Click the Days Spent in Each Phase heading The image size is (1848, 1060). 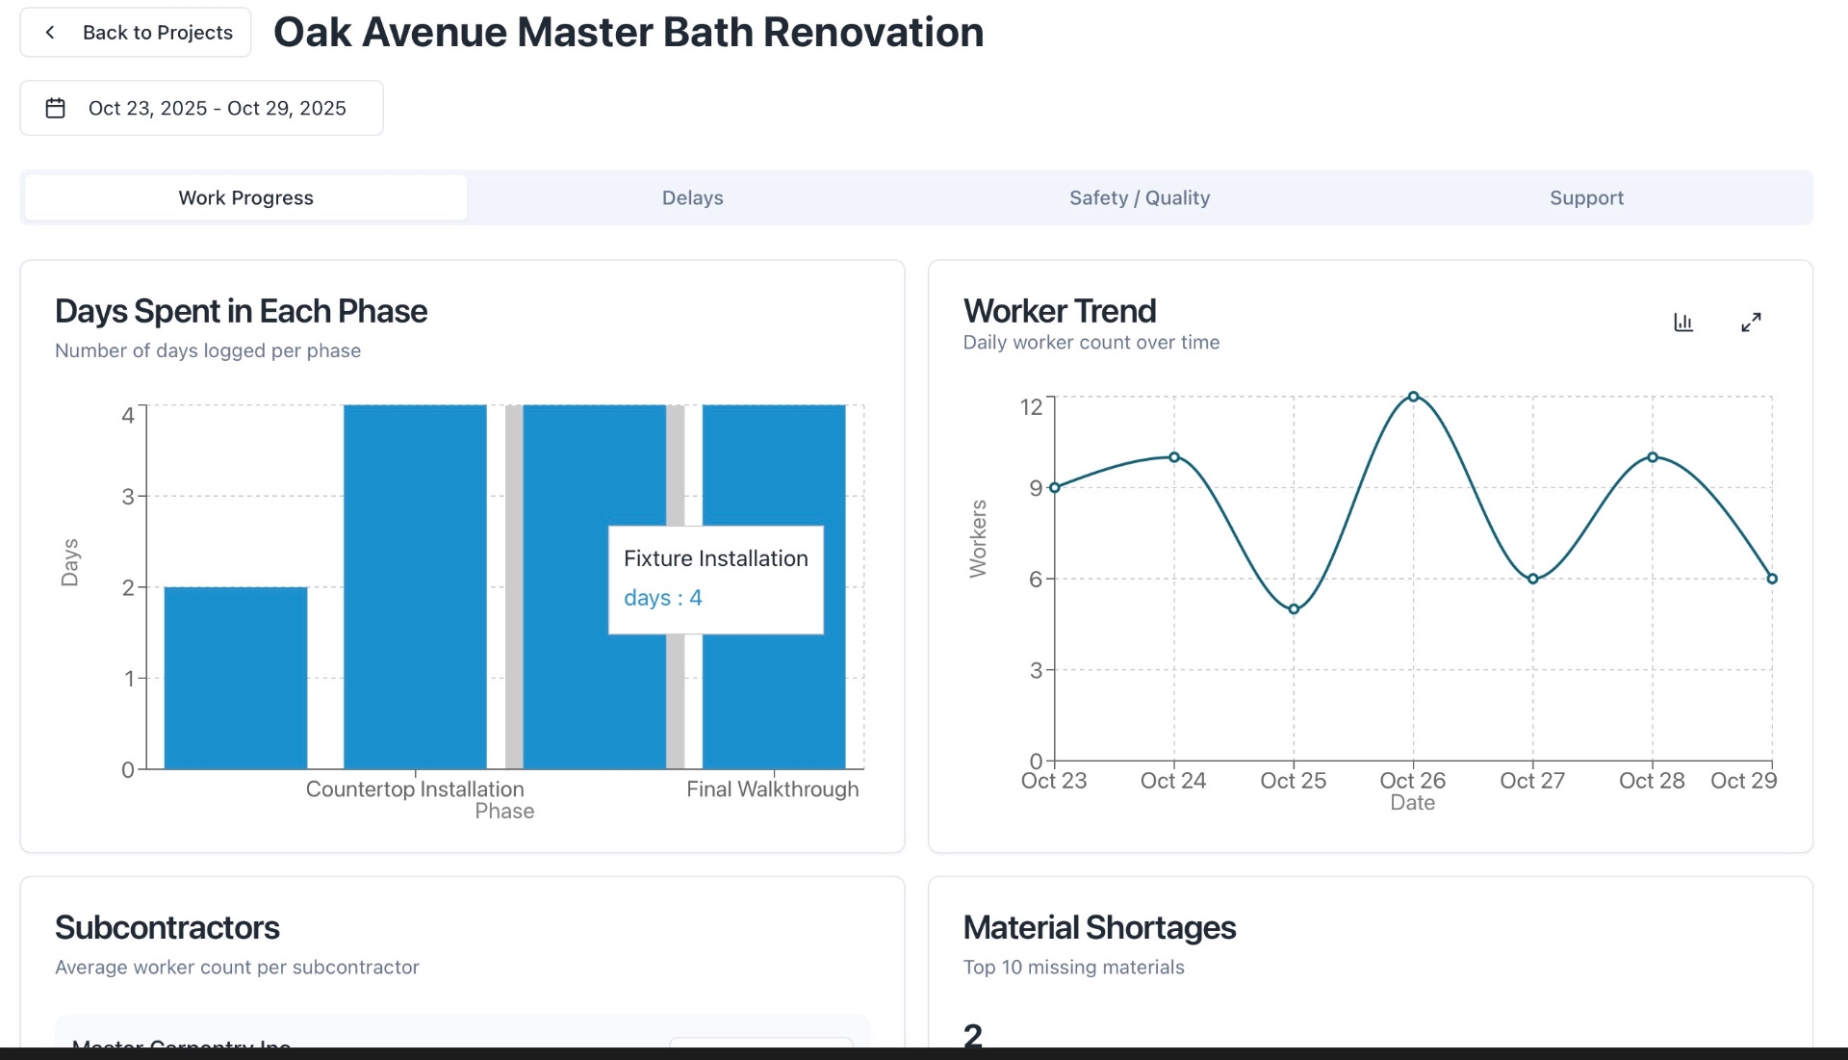[x=241, y=311]
